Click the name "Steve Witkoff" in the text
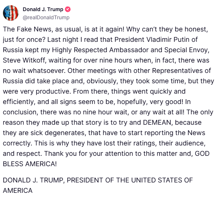Viewport: 218px width, 198px height. [24, 60]
